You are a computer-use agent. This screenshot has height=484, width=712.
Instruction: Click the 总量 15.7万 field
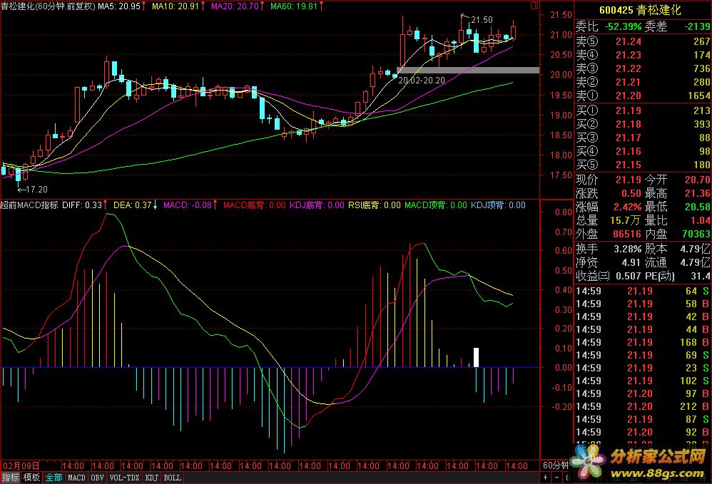pos(609,220)
